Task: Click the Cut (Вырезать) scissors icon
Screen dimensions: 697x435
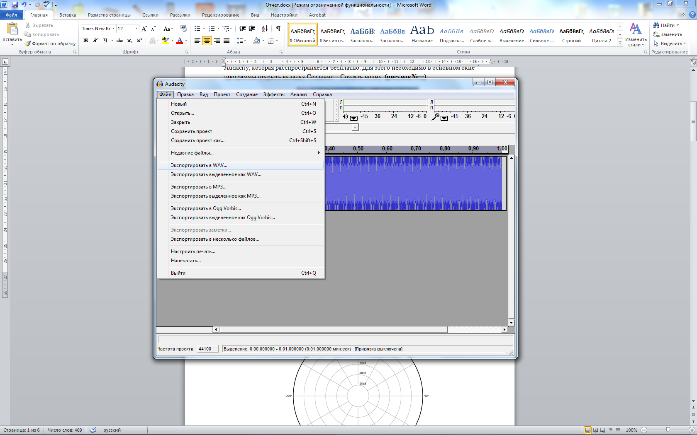Action: click(28, 25)
